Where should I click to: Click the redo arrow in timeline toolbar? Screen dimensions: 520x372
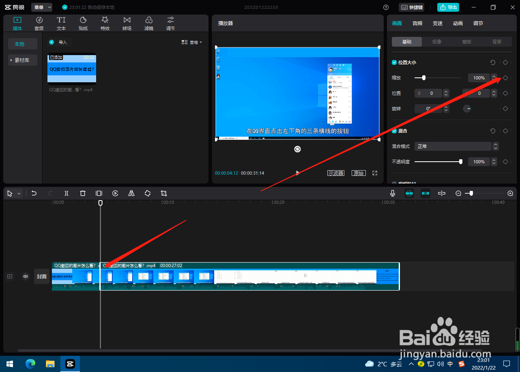(x=50, y=193)
